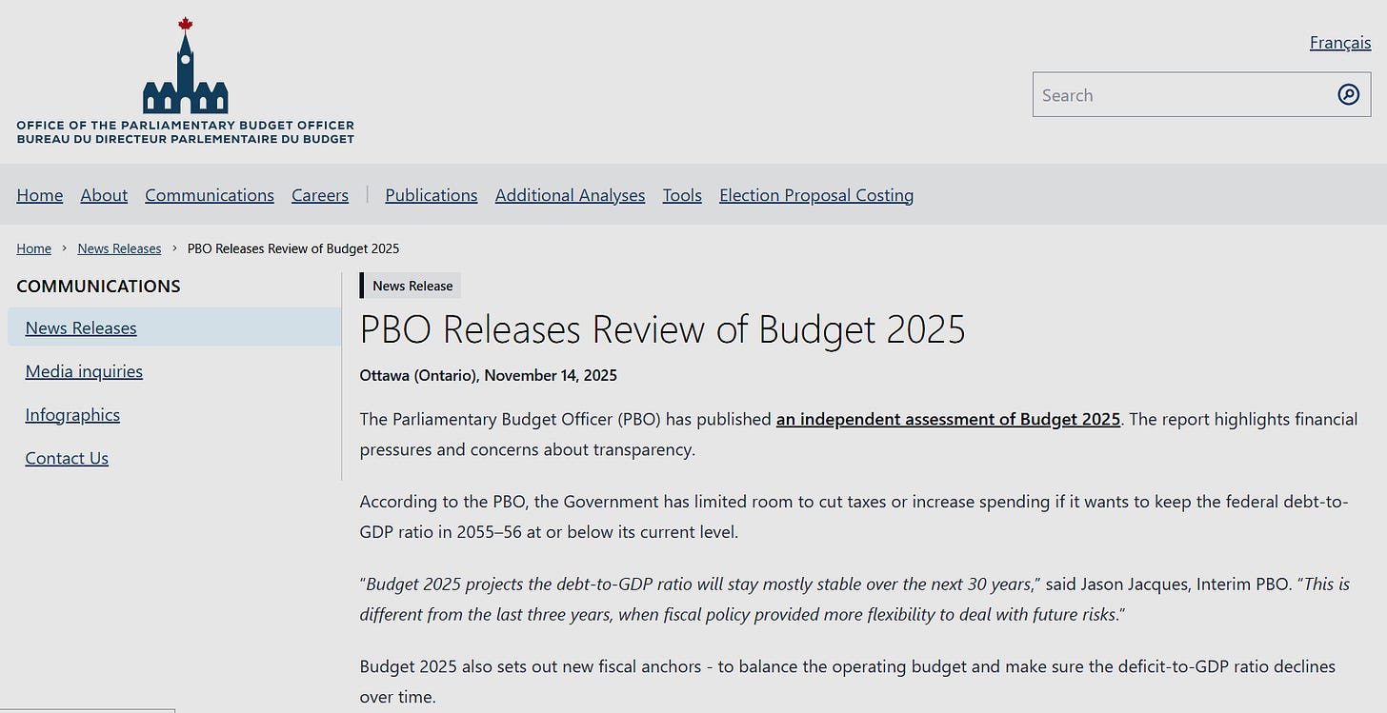The width and height of the screenshot is (1387, 713).
Task: Switch language to Français
Action: (1340, 43)
